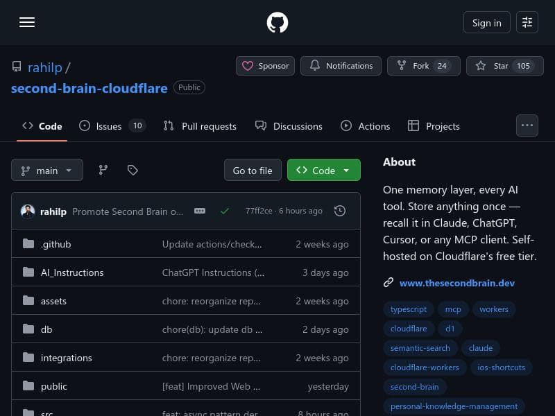
Task: Select the claude topic tag
Action: click(x=481, y=348)
